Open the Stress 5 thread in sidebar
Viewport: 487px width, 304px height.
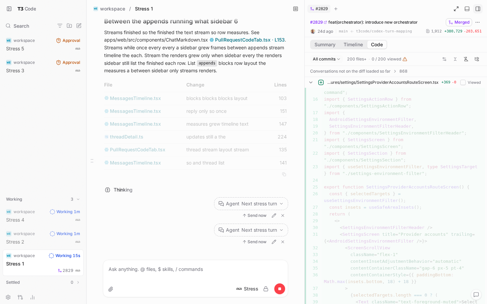[x=43, y=45]
